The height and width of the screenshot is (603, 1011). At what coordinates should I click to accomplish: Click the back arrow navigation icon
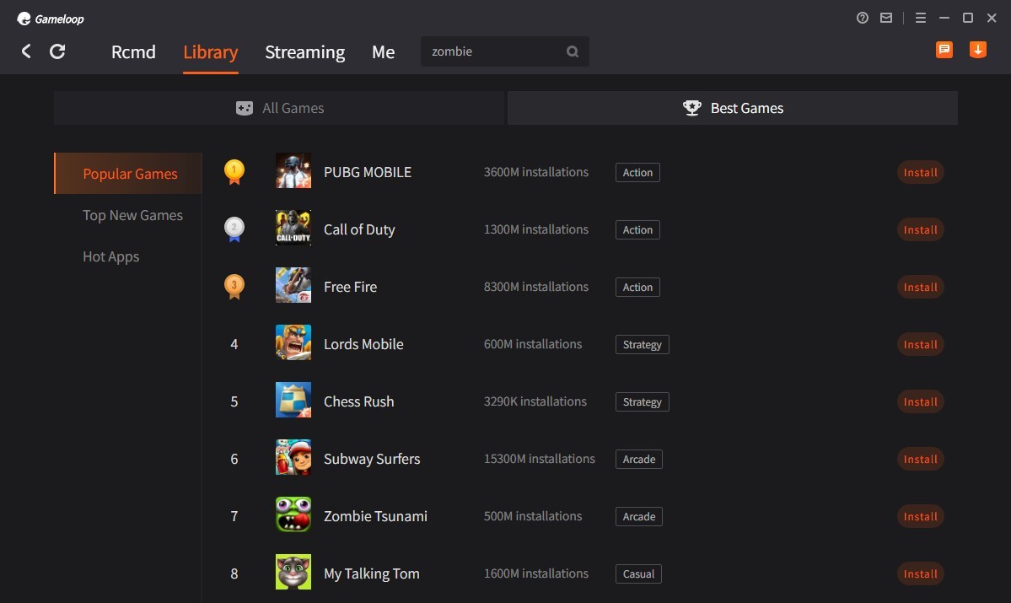(26, 51)
